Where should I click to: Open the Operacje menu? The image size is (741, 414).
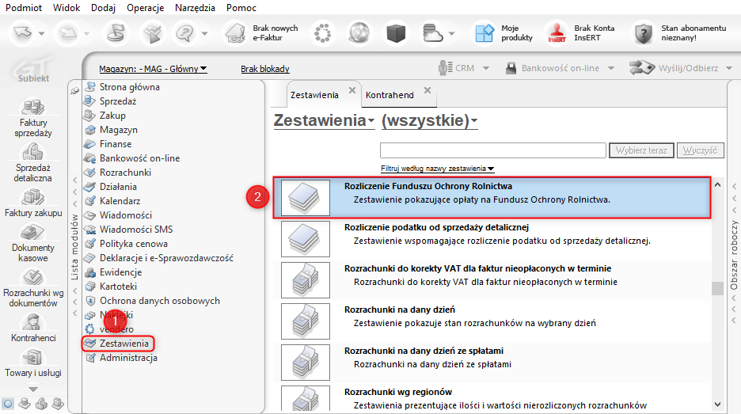point(146,8)
